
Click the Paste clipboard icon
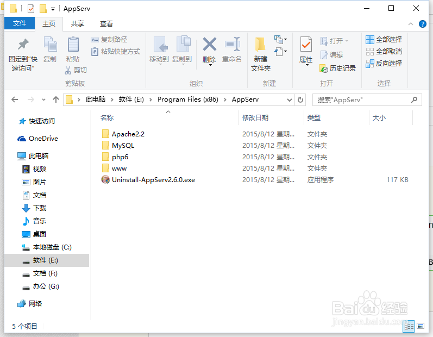(73, 44)
